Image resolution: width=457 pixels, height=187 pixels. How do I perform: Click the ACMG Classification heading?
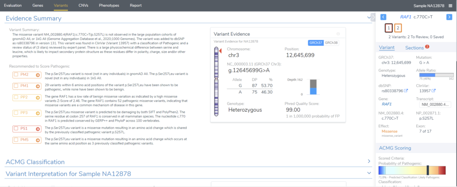coord(35,162)
